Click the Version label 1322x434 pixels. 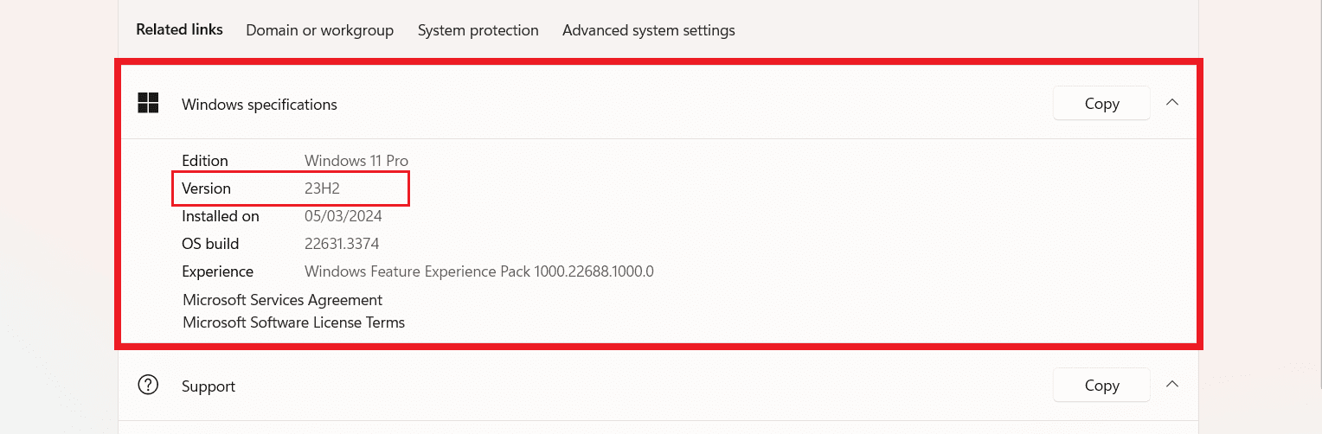[x=206, y=188]
